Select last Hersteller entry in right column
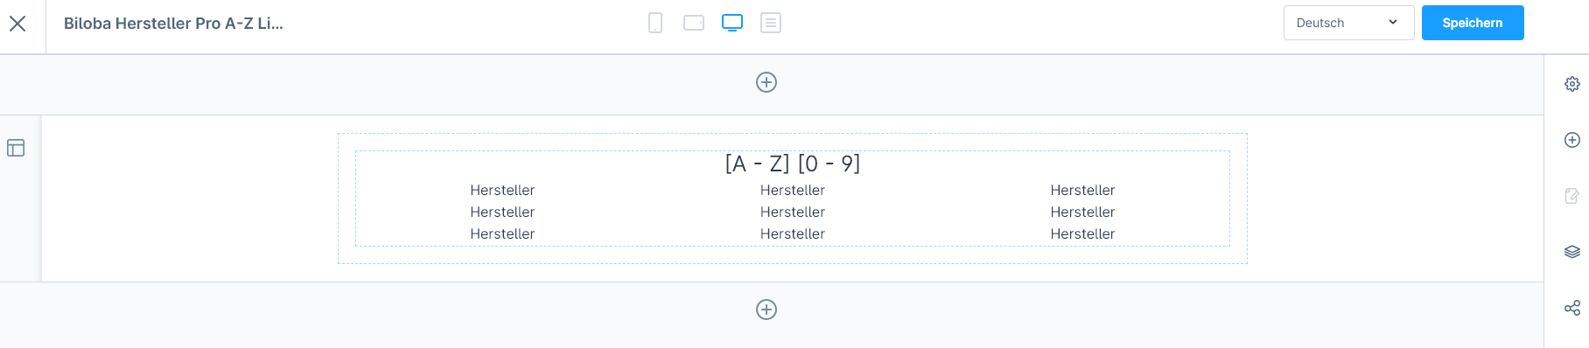Image resolution: width=1589 pixels, height=348 pixels. 1082,233
